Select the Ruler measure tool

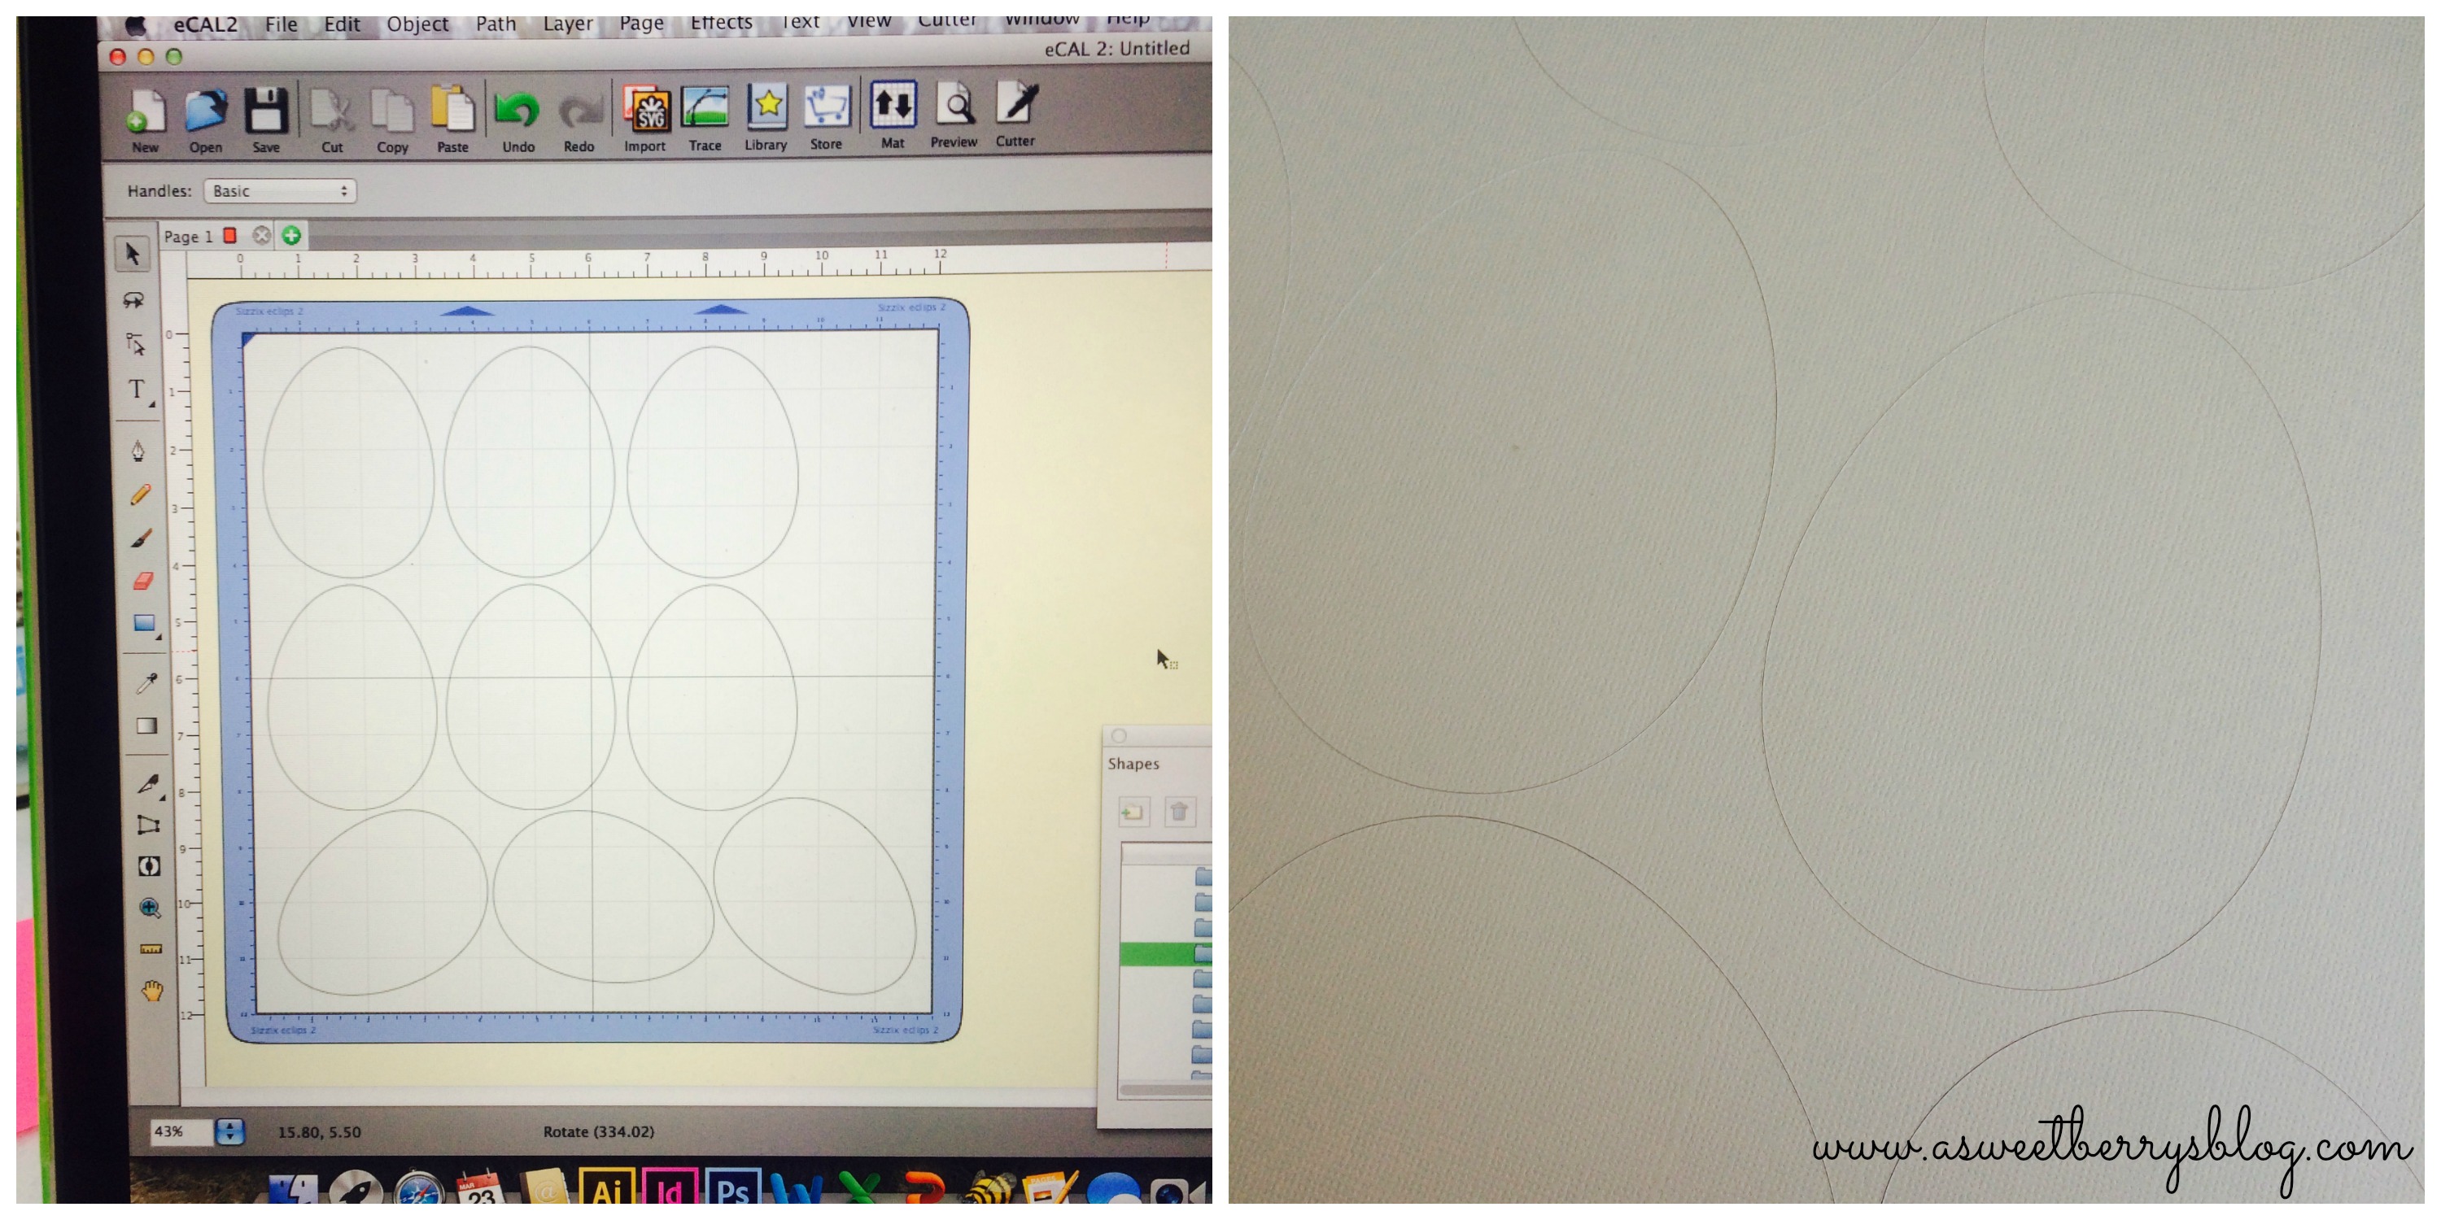coord(151,949)
